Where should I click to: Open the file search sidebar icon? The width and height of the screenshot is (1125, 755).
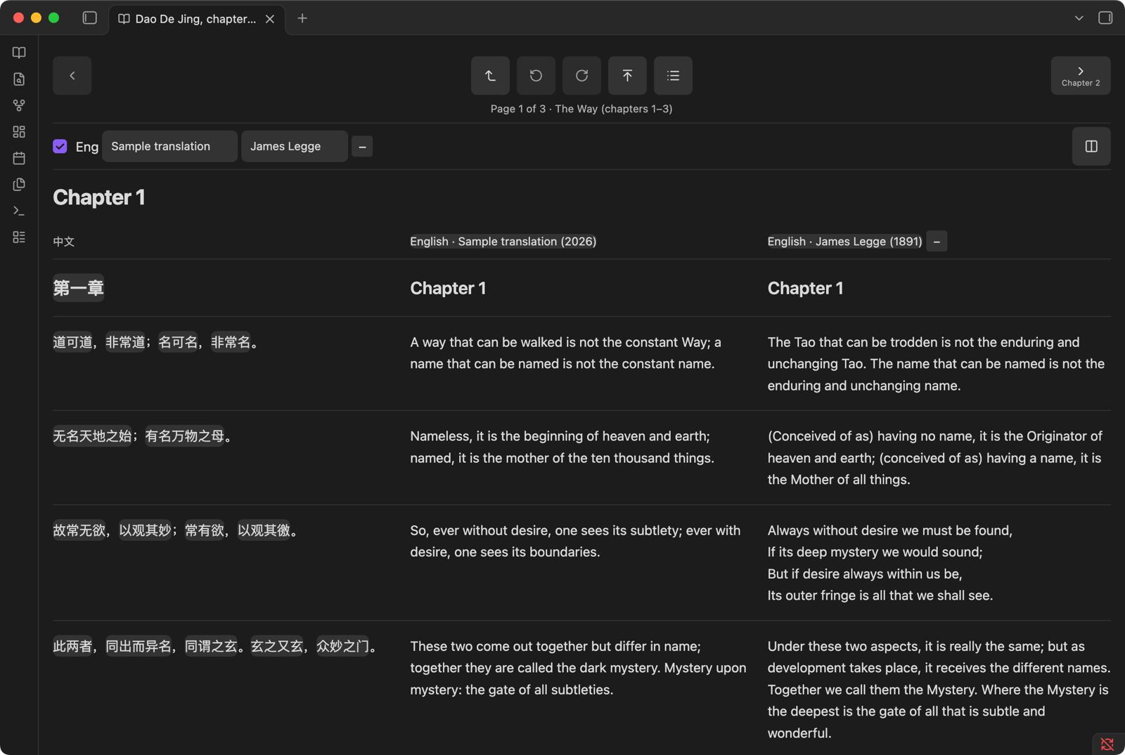pyautogui.click(x=19, y=79)
